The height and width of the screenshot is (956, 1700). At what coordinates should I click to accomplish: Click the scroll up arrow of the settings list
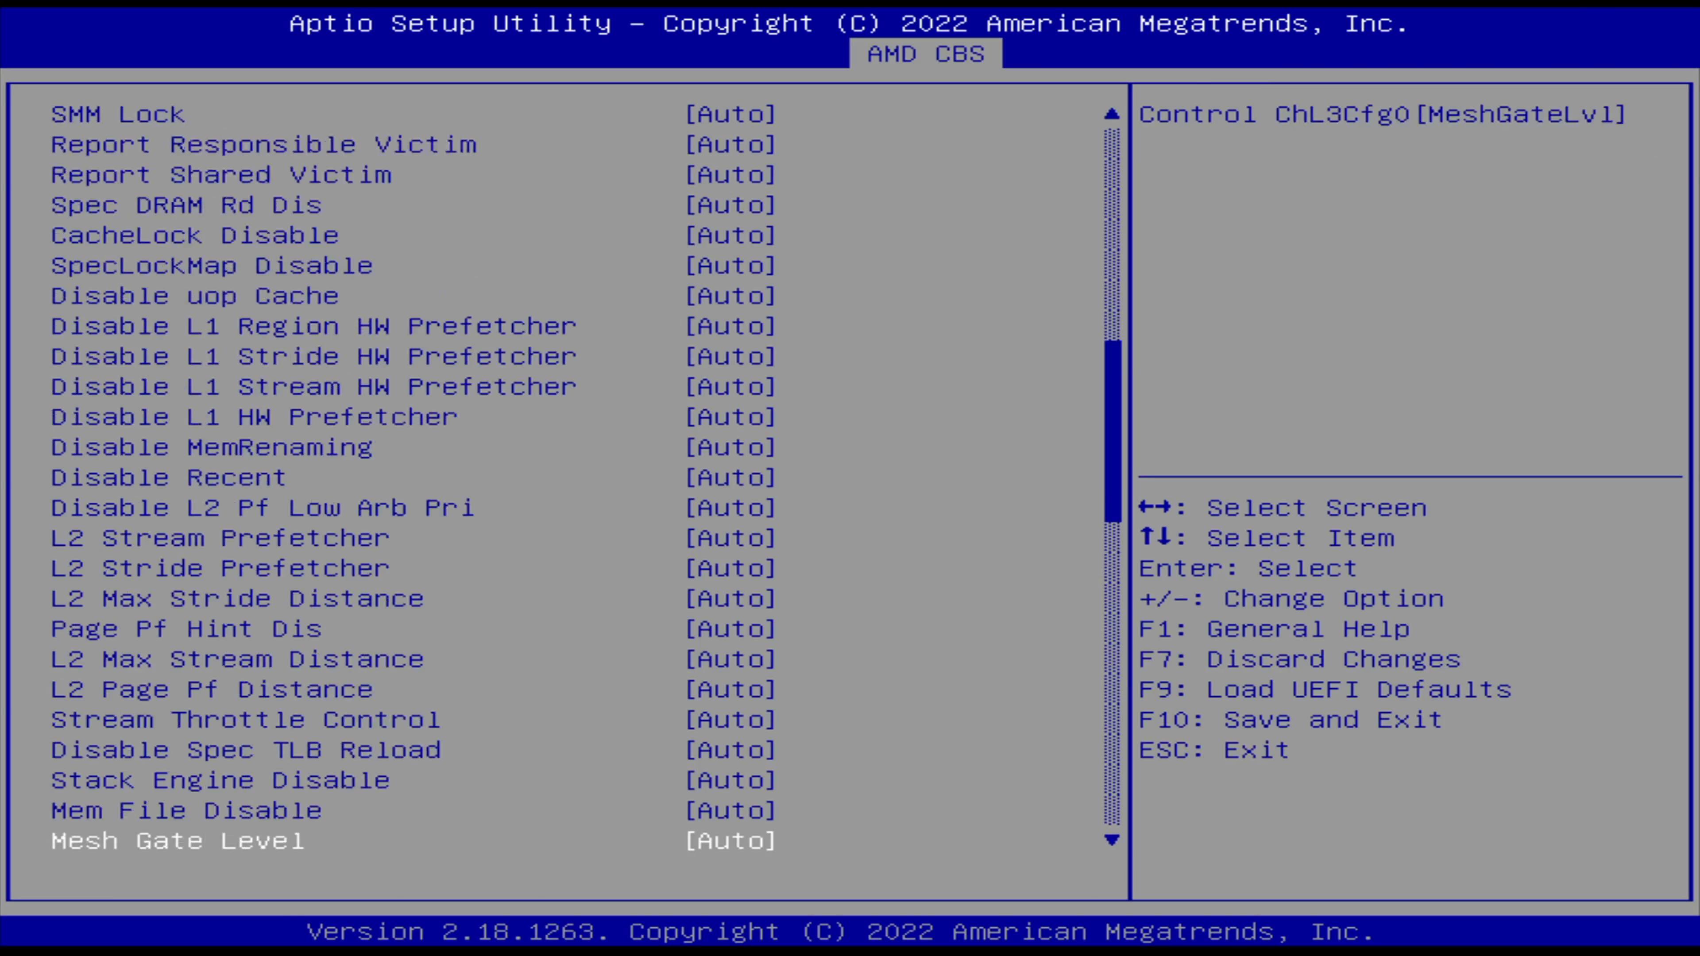1112,114
